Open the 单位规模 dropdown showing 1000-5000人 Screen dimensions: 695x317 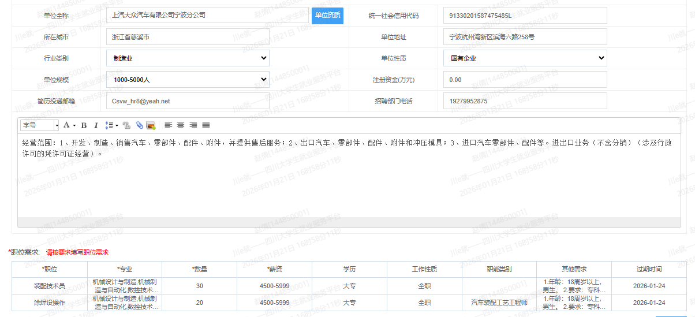click(x=188, y=79)
